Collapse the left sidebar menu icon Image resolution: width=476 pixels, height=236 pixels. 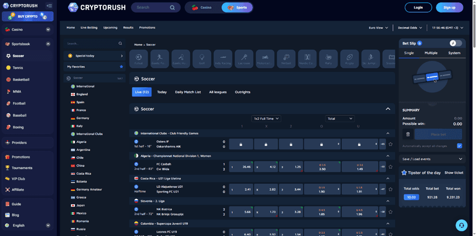(49, 6)
